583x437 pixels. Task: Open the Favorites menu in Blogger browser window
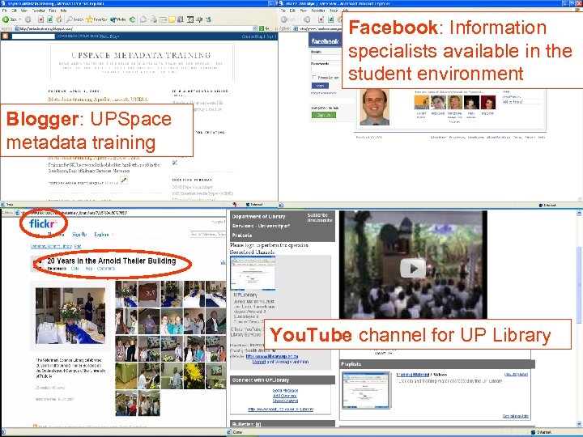[38, 11]
